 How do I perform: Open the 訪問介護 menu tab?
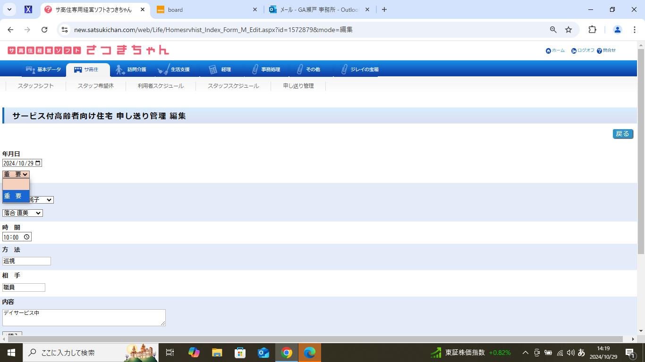(x=132, y=70)
